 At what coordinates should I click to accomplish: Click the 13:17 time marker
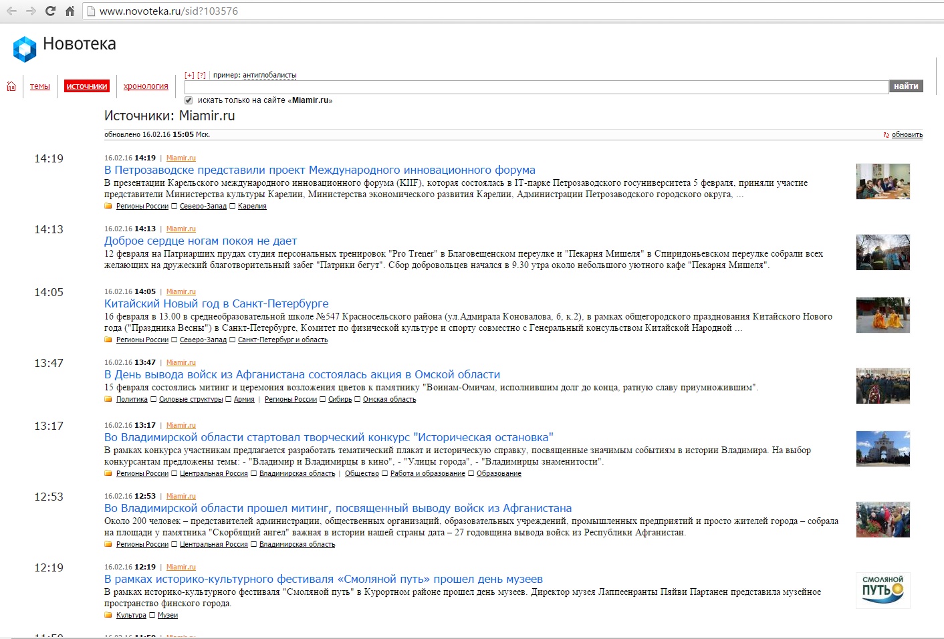pos(49,426)
